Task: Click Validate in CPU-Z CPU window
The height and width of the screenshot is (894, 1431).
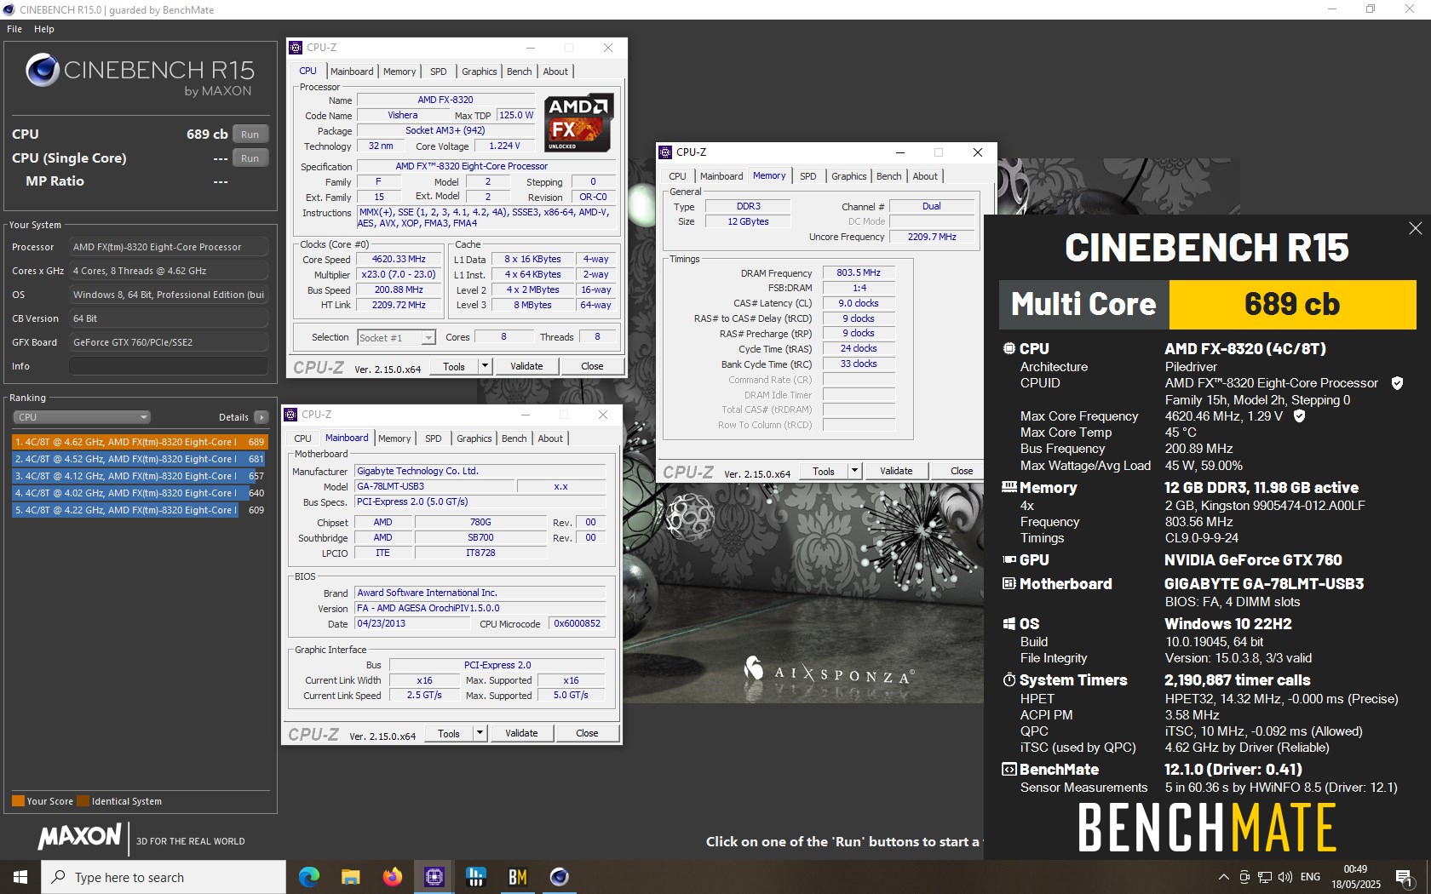Action: [526, 366]
